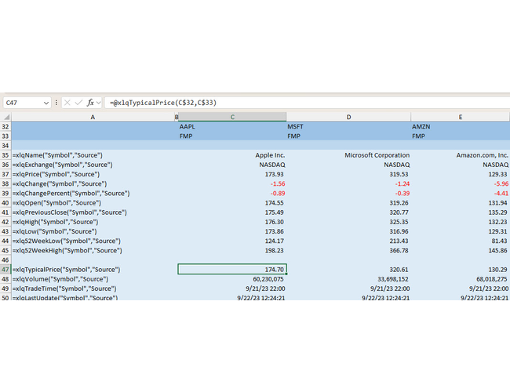The width and height of the screenshot is (510, 392).
Task: Click AAPL price value 173.93
Action: click(232, 174)
